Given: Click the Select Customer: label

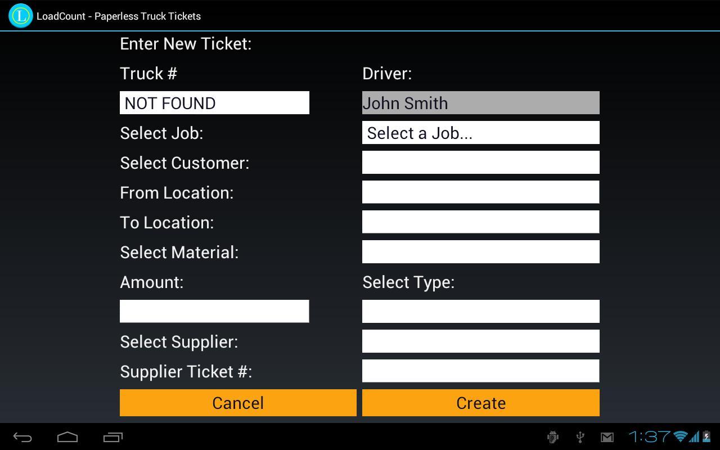Looking at the screenshot, I should pyautogui.click(x=184, y=163).
